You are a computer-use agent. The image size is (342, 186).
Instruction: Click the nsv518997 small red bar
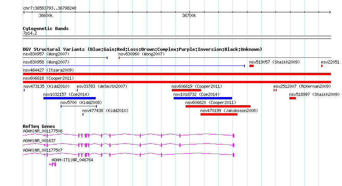click(x=292, y=98)
